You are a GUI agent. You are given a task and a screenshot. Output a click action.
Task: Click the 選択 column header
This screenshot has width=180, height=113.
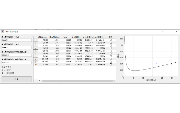110,37
